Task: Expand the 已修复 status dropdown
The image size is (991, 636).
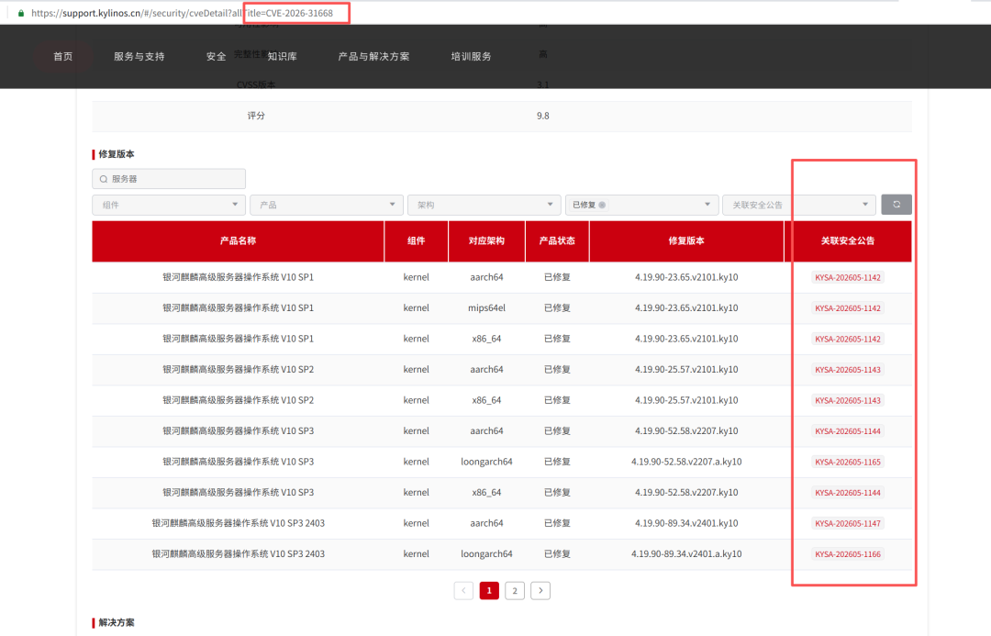Action: pyautogui.click(x=641, y=205)
